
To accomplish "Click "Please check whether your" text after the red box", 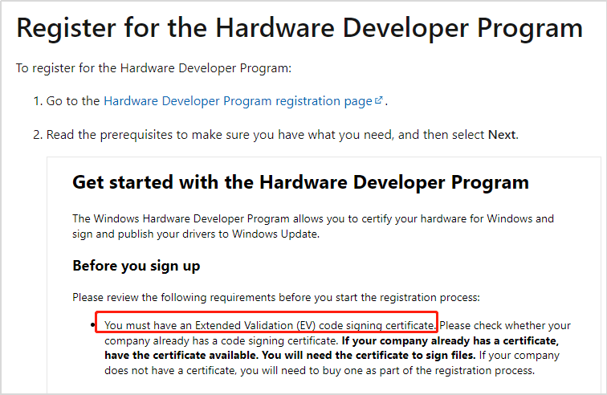I will coord(505,325).
